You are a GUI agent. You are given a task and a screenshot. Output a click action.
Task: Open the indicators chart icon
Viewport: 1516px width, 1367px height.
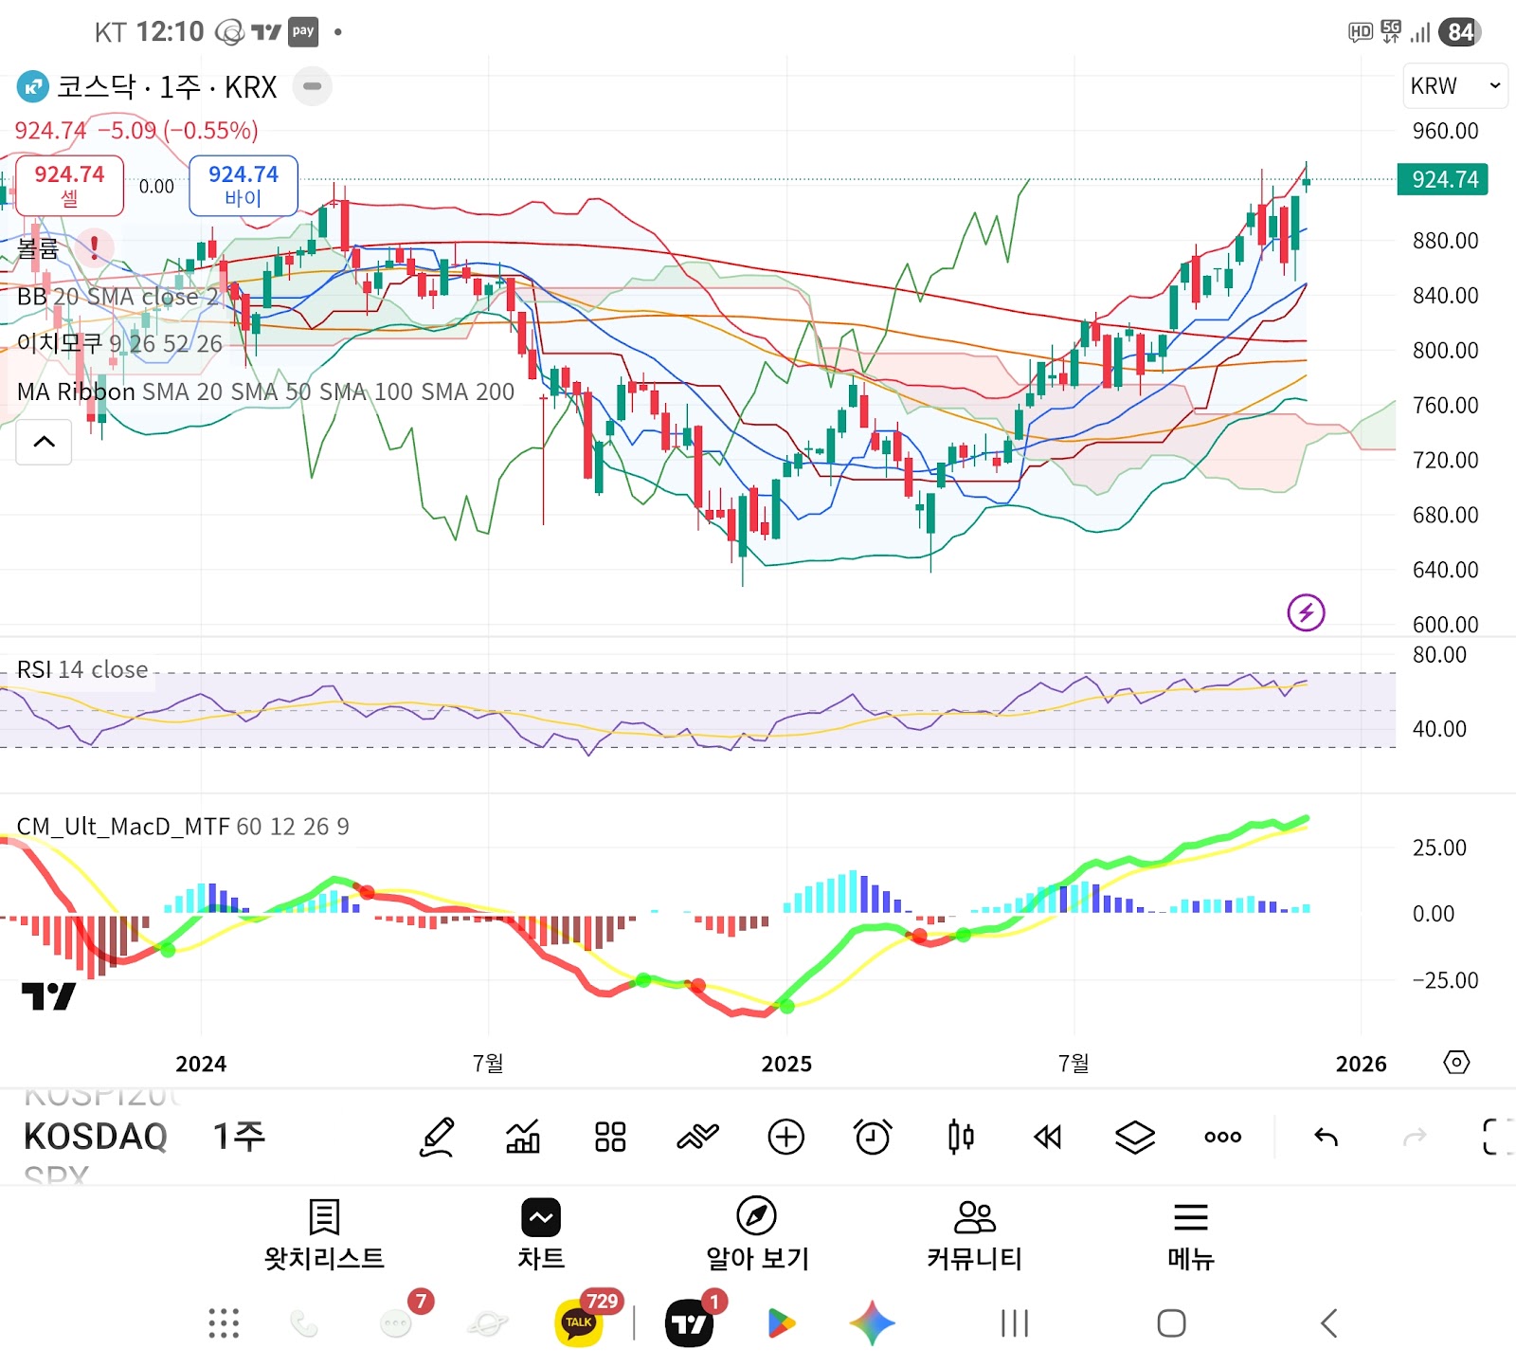523,1137
